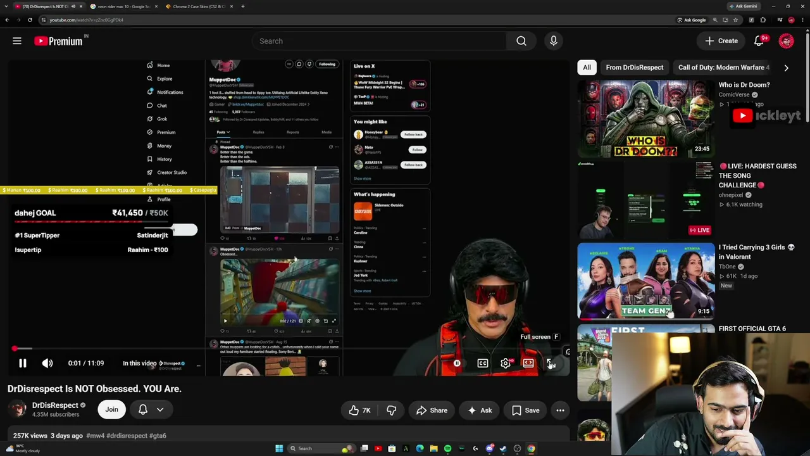Open the Chrome three-dot menu
This screenshot has width=810, height=456.
(804, 20)
